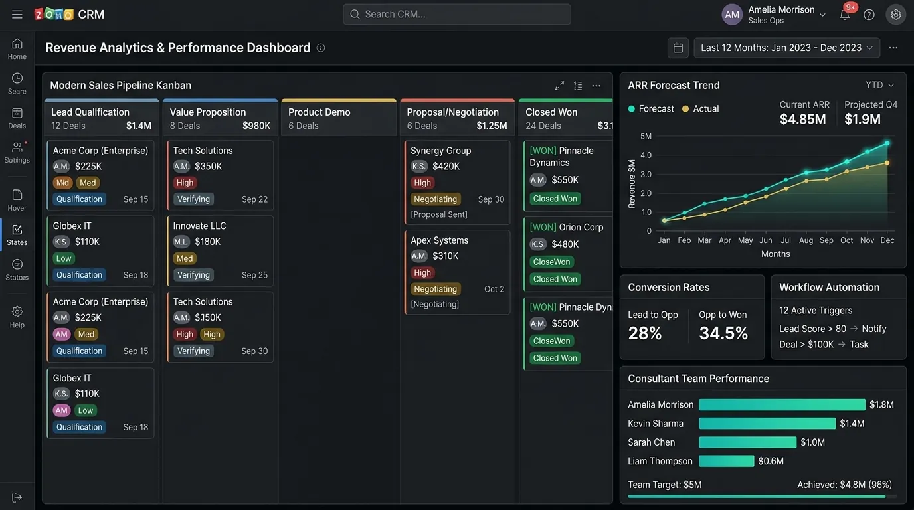914x510 pixels.
Task: Open the calendar date picker icon
Action: pyautogui.click(x=678, y=48)
